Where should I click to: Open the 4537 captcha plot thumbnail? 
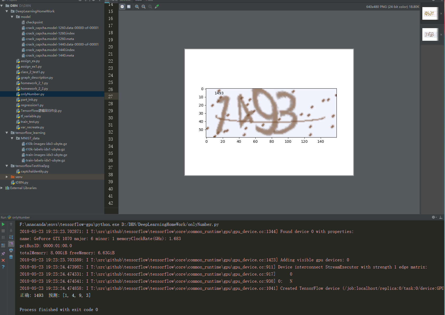[430, 13]
